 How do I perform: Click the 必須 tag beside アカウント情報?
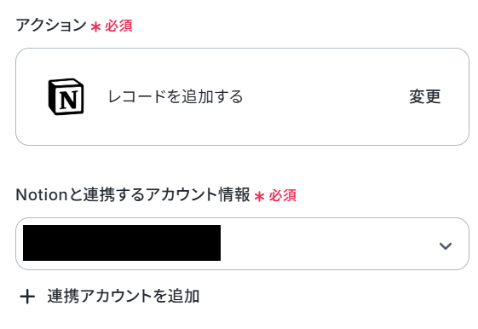click(x=282, y=195)
